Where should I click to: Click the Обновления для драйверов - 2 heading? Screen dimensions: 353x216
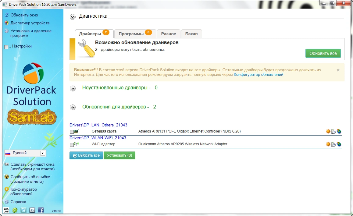[x=119, y=107]
